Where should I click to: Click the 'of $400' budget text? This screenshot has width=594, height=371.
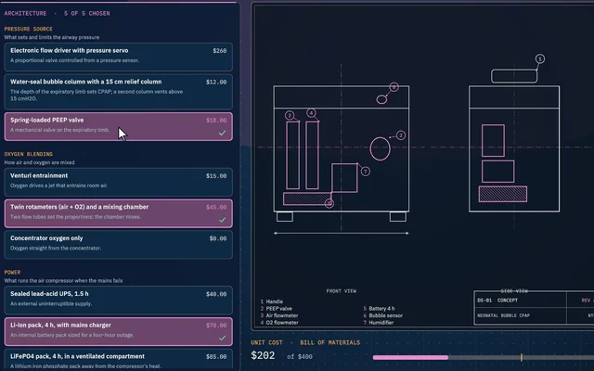(300, 356)
